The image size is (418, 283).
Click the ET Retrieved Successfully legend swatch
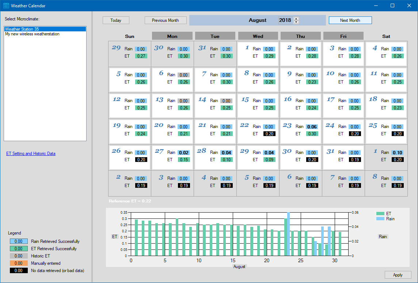point(19,249)
